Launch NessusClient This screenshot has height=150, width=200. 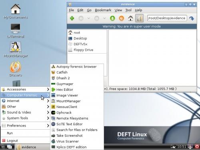(x=77, y=107)
